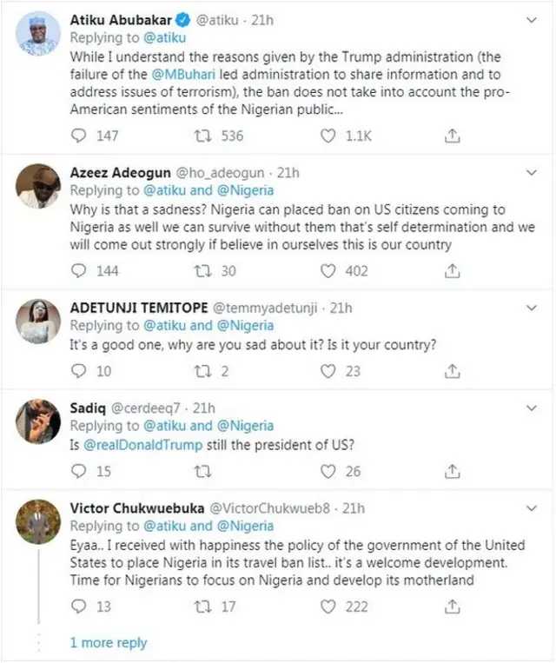Retweet Sadiq's tweet
Image resolution: width=556 pixels, height=663 pixels.
click(202, 472)
